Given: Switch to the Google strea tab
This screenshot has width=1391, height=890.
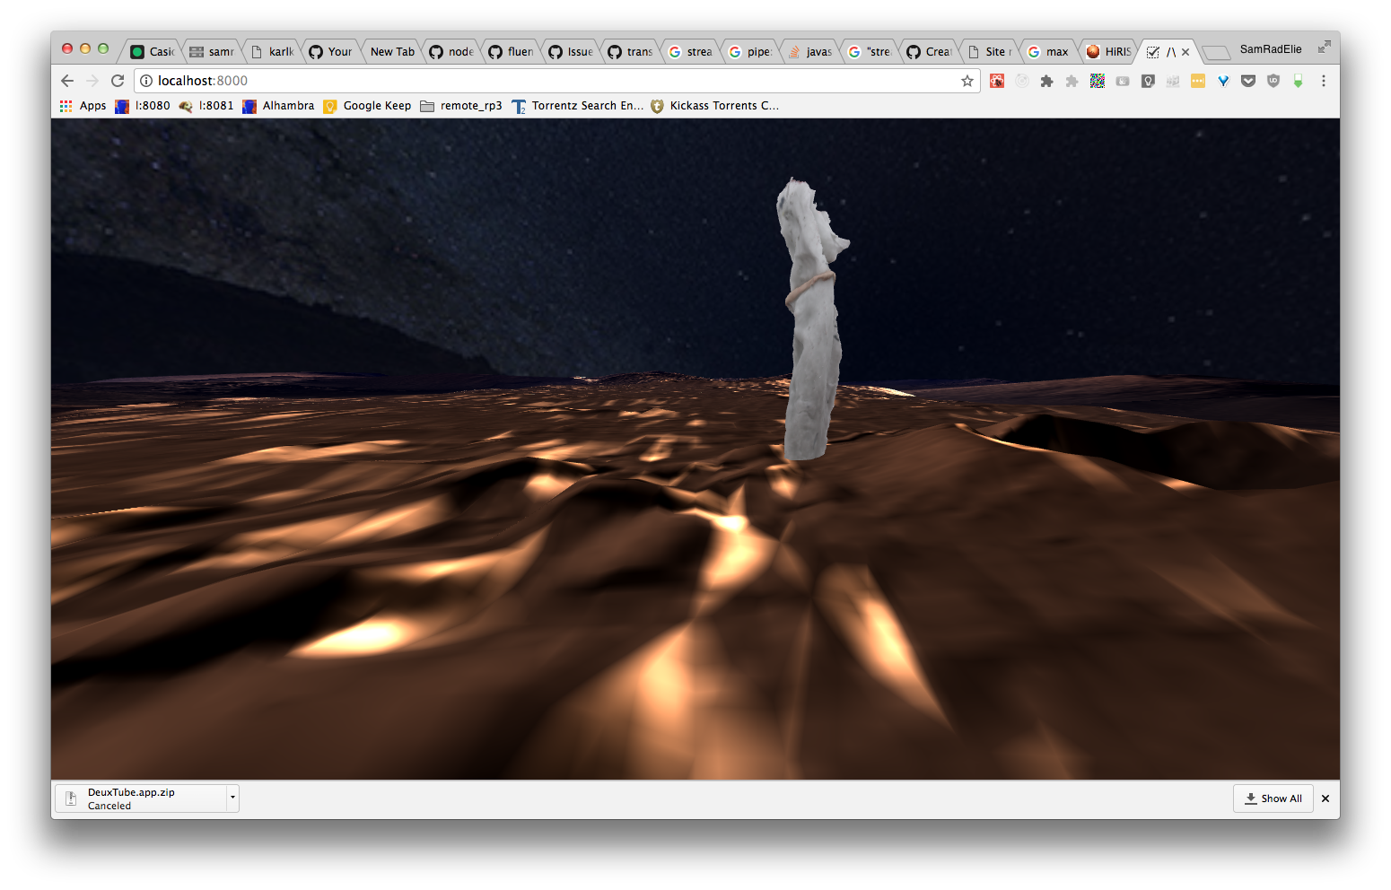Looking at the screenshot, I should [691, 52].
